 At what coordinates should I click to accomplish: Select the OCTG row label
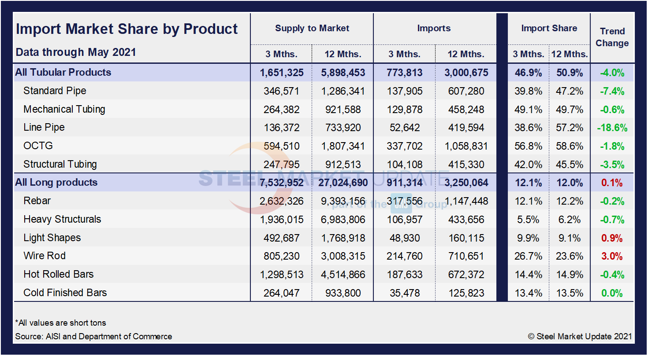click(x=38, y=146)
